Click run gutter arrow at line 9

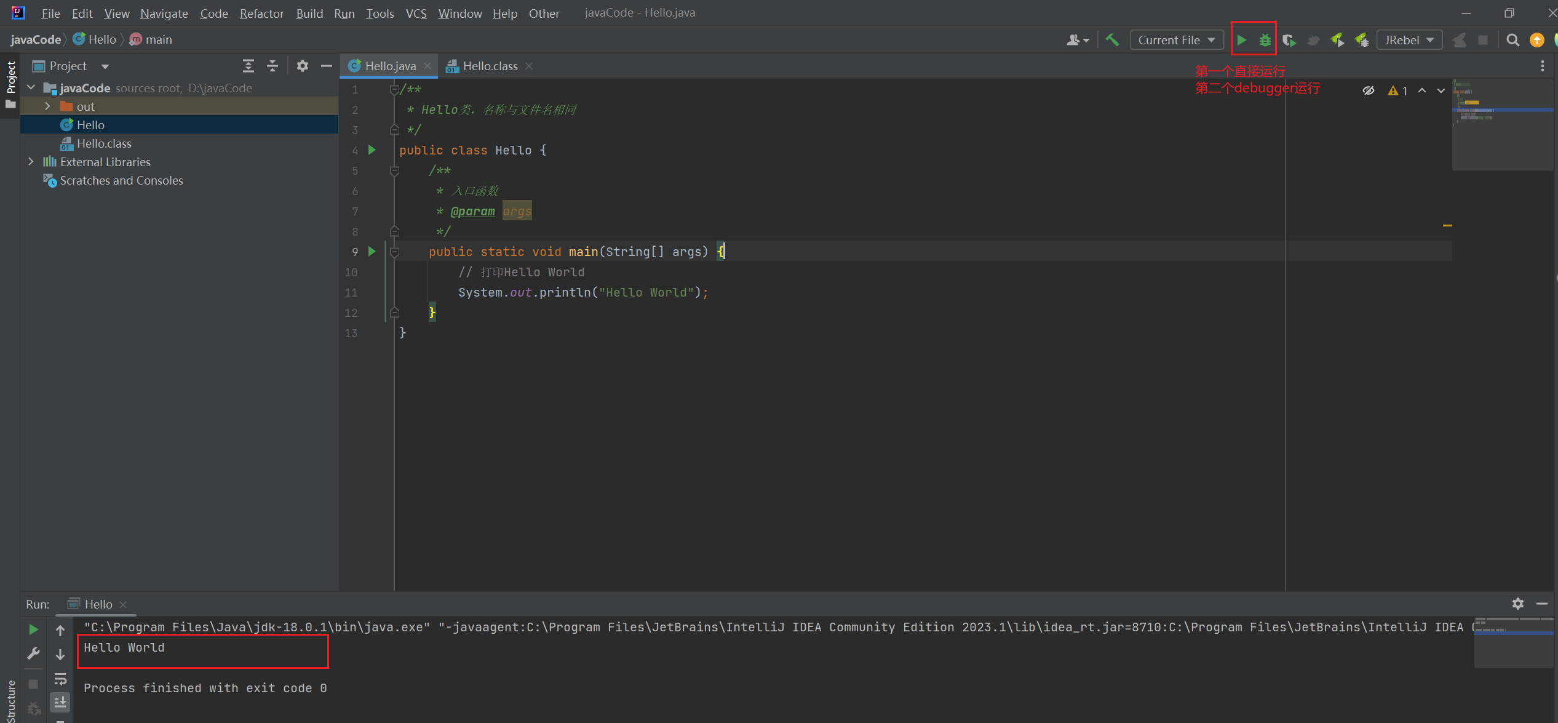point(372,251)
